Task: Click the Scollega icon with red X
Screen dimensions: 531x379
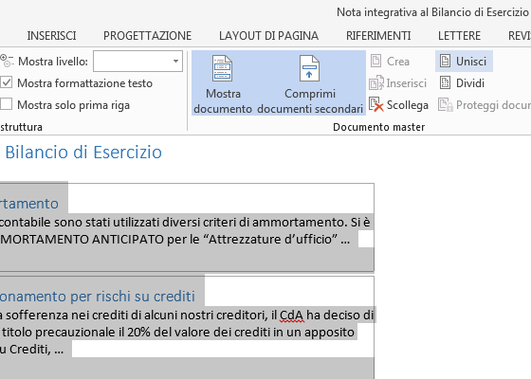Action: pos(375,104)
